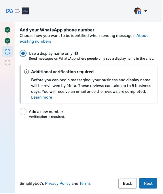
Task: Open the Terms link
Action: tap(85, 183)
